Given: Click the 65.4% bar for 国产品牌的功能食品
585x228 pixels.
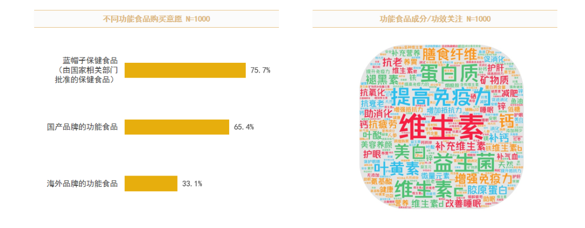Looking at the screenshot, I should coord(177,127).
